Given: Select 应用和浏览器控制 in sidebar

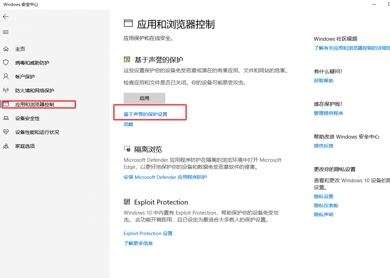Looking at the screenshot, I should [35, 104].
